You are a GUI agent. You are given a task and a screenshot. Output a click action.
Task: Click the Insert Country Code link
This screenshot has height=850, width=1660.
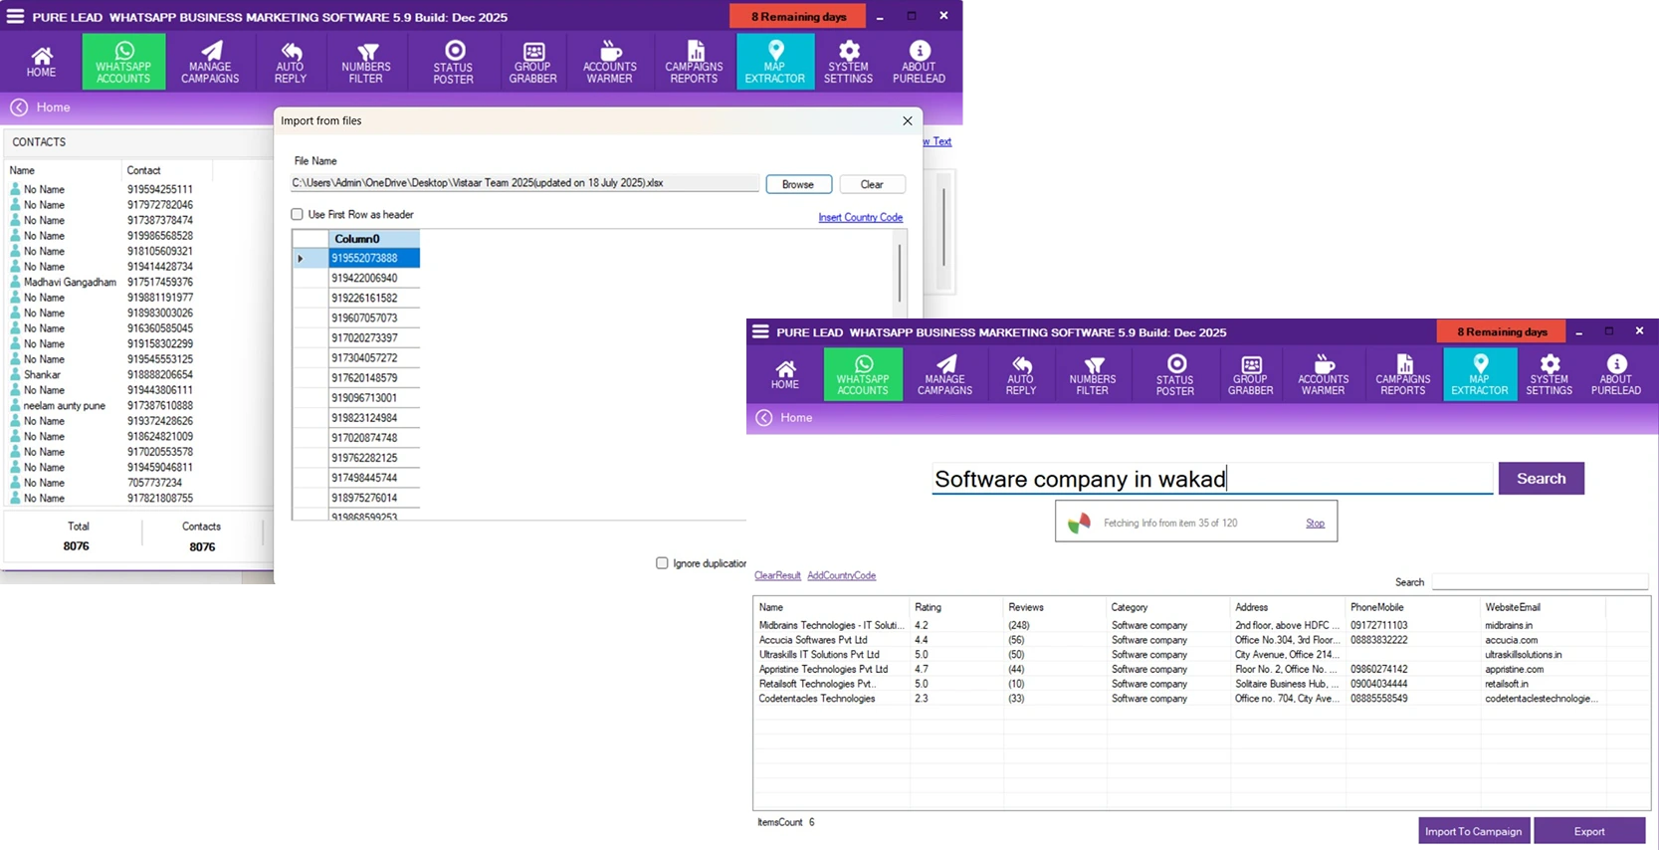pos(860,217)
